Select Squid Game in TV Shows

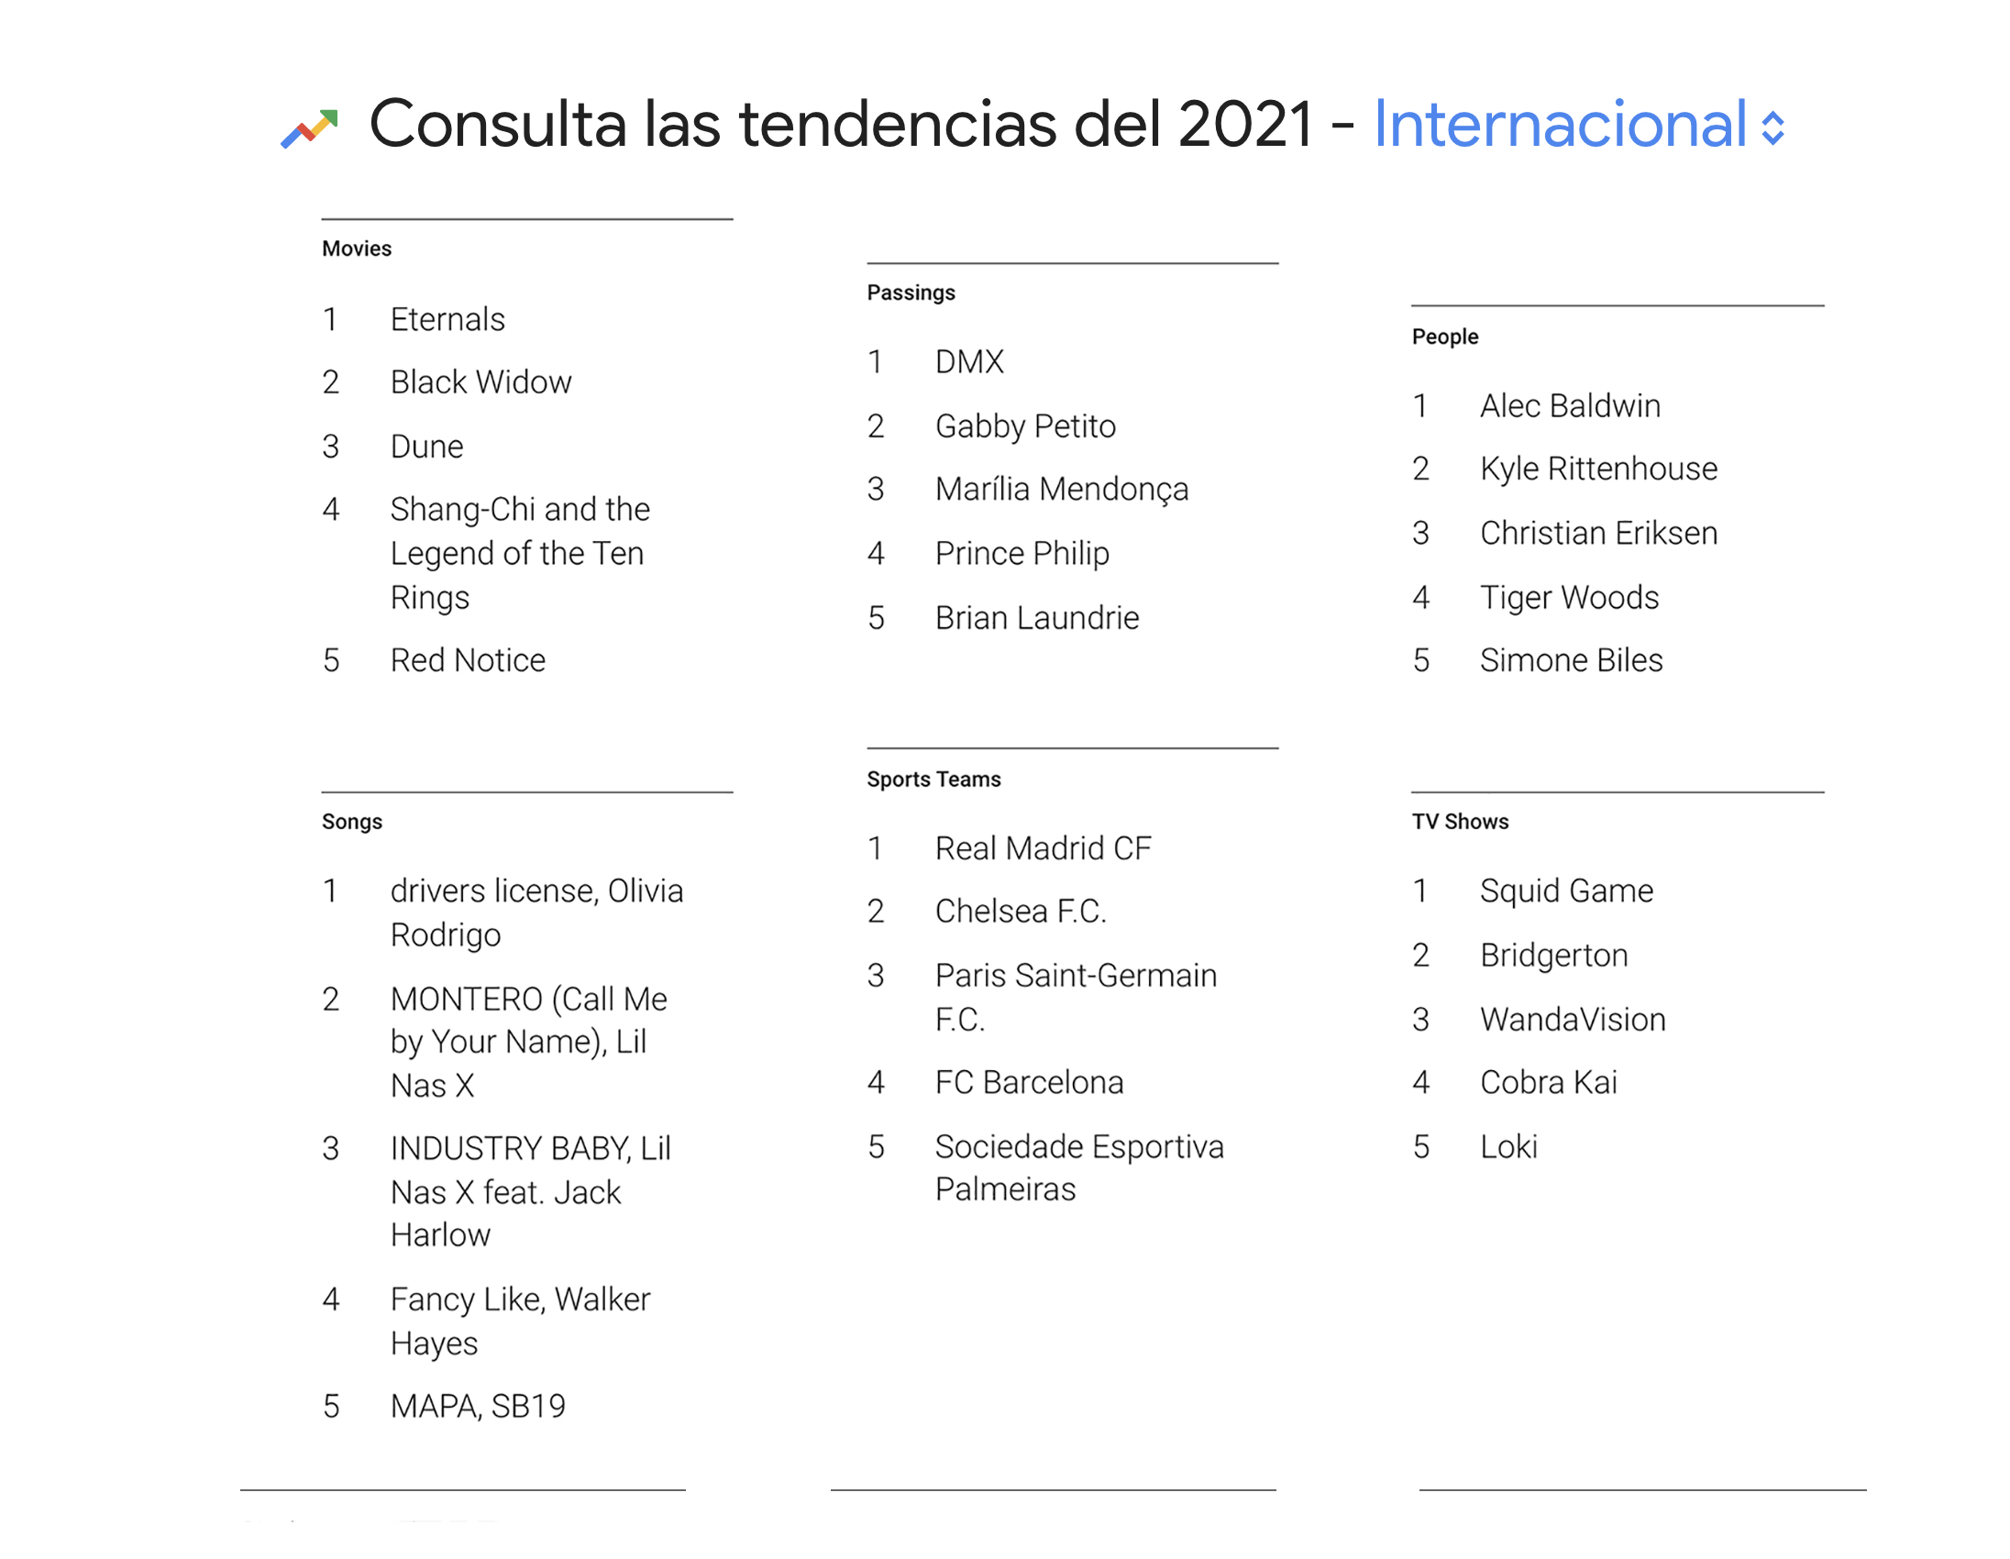pos(1565,890)
